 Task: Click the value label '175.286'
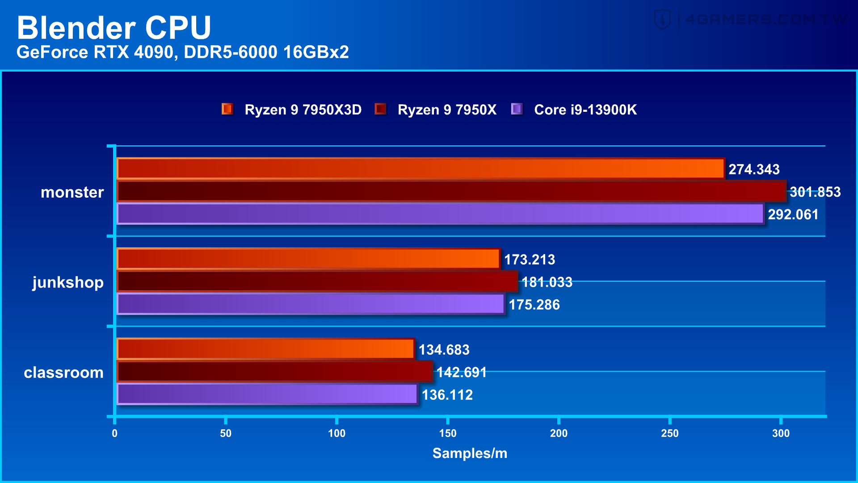(x=534, y=305)
